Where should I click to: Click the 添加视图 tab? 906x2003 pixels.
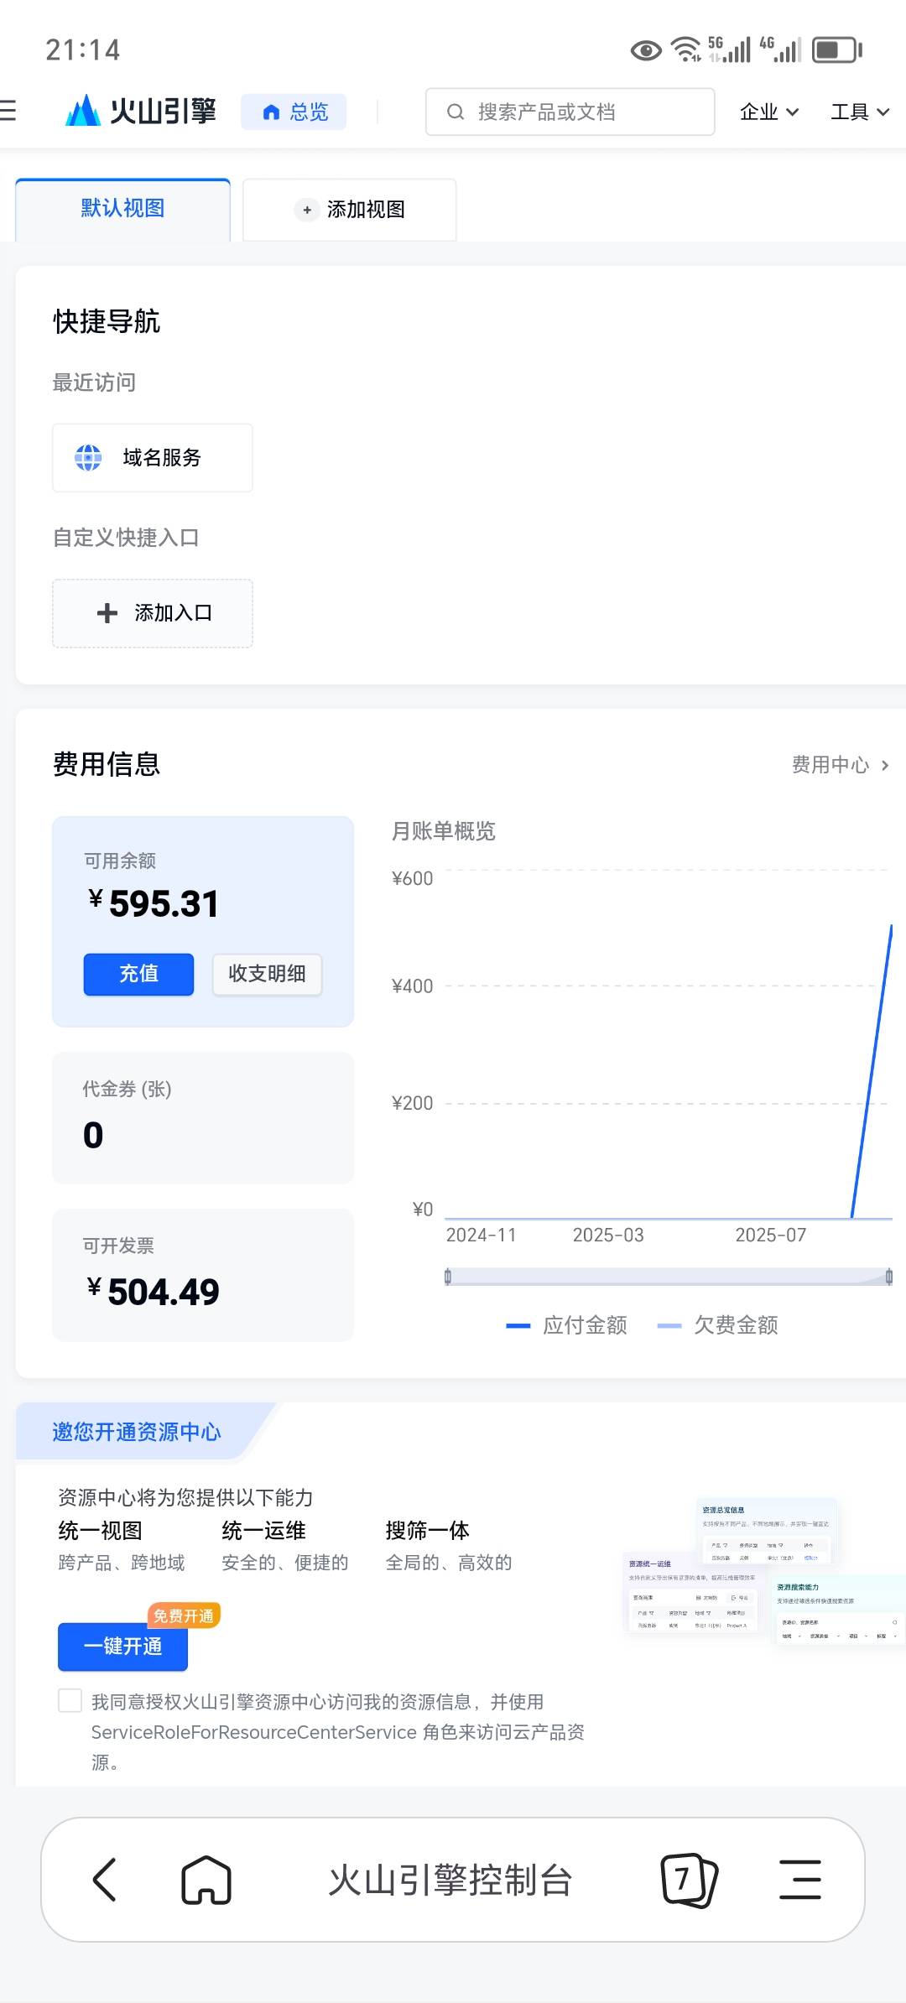pyautogui.click(x=350, y=210)
